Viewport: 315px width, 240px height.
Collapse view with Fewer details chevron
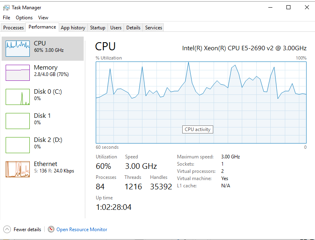point(7,230)
